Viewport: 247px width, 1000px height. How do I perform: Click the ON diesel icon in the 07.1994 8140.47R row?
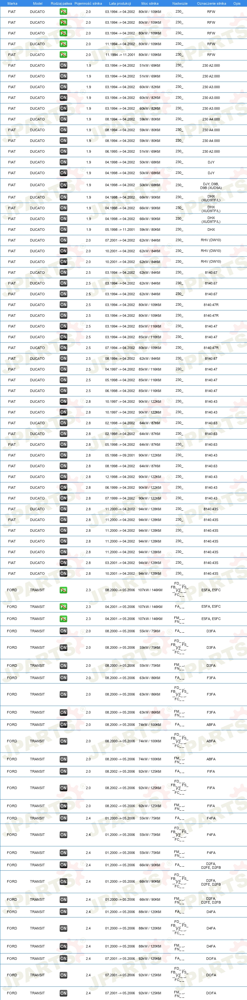pos(63,348)
